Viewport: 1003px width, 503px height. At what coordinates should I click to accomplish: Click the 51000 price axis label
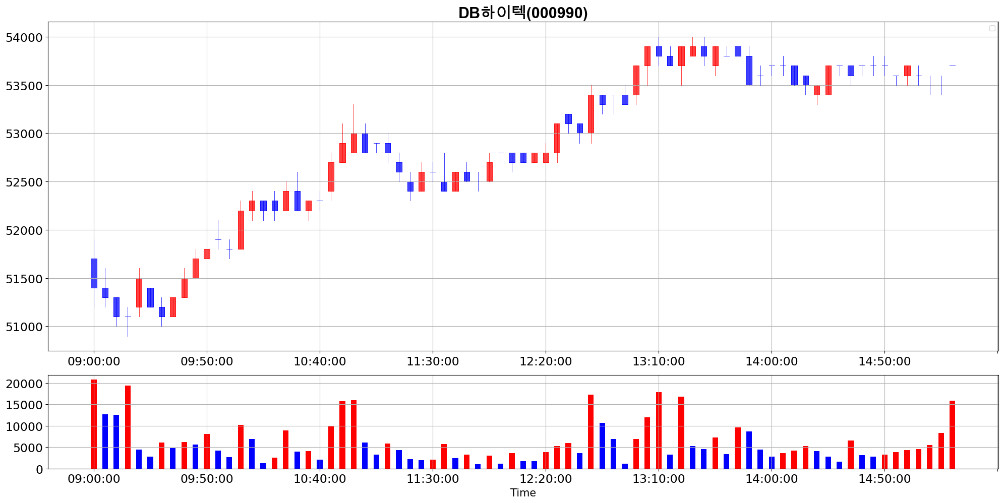point(24,327)
